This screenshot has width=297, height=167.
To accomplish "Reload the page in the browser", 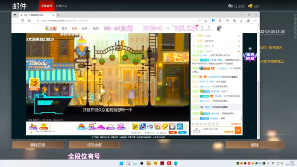I will (x=23, y=21).
